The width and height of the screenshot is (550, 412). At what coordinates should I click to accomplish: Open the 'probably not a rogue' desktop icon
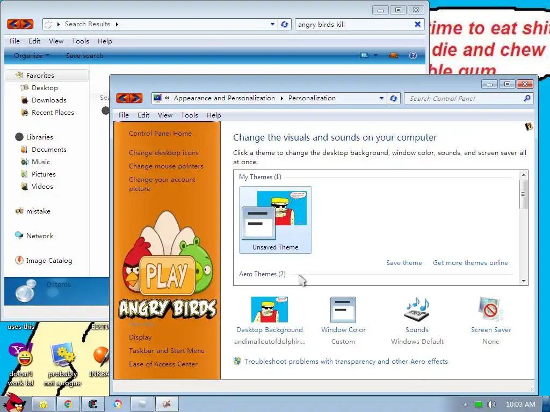click(62, 364)
